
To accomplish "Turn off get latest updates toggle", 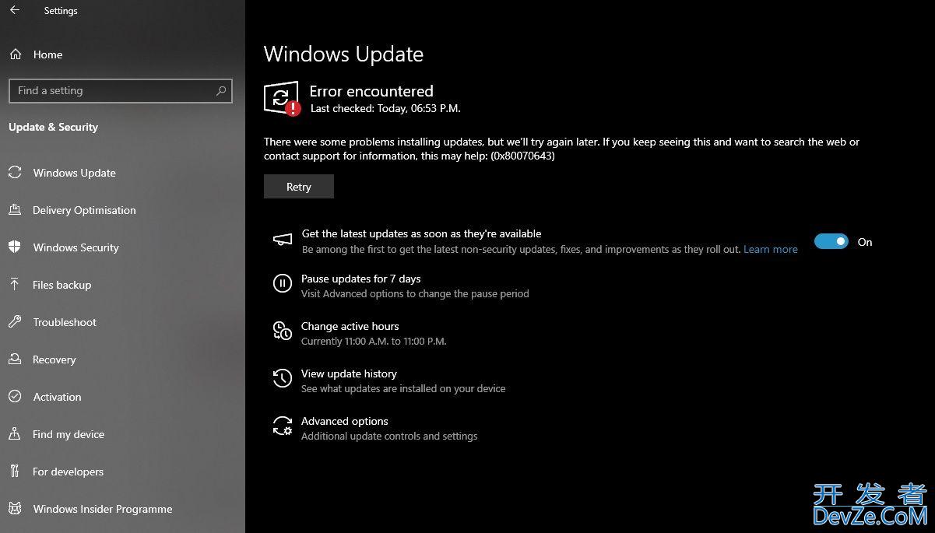I will [x=831, y=242].
